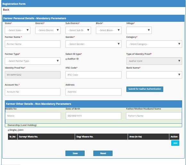This screenshot has width=186, height=165.
Task: Select the Aadhar ID radio button
Action: [66, 59]
